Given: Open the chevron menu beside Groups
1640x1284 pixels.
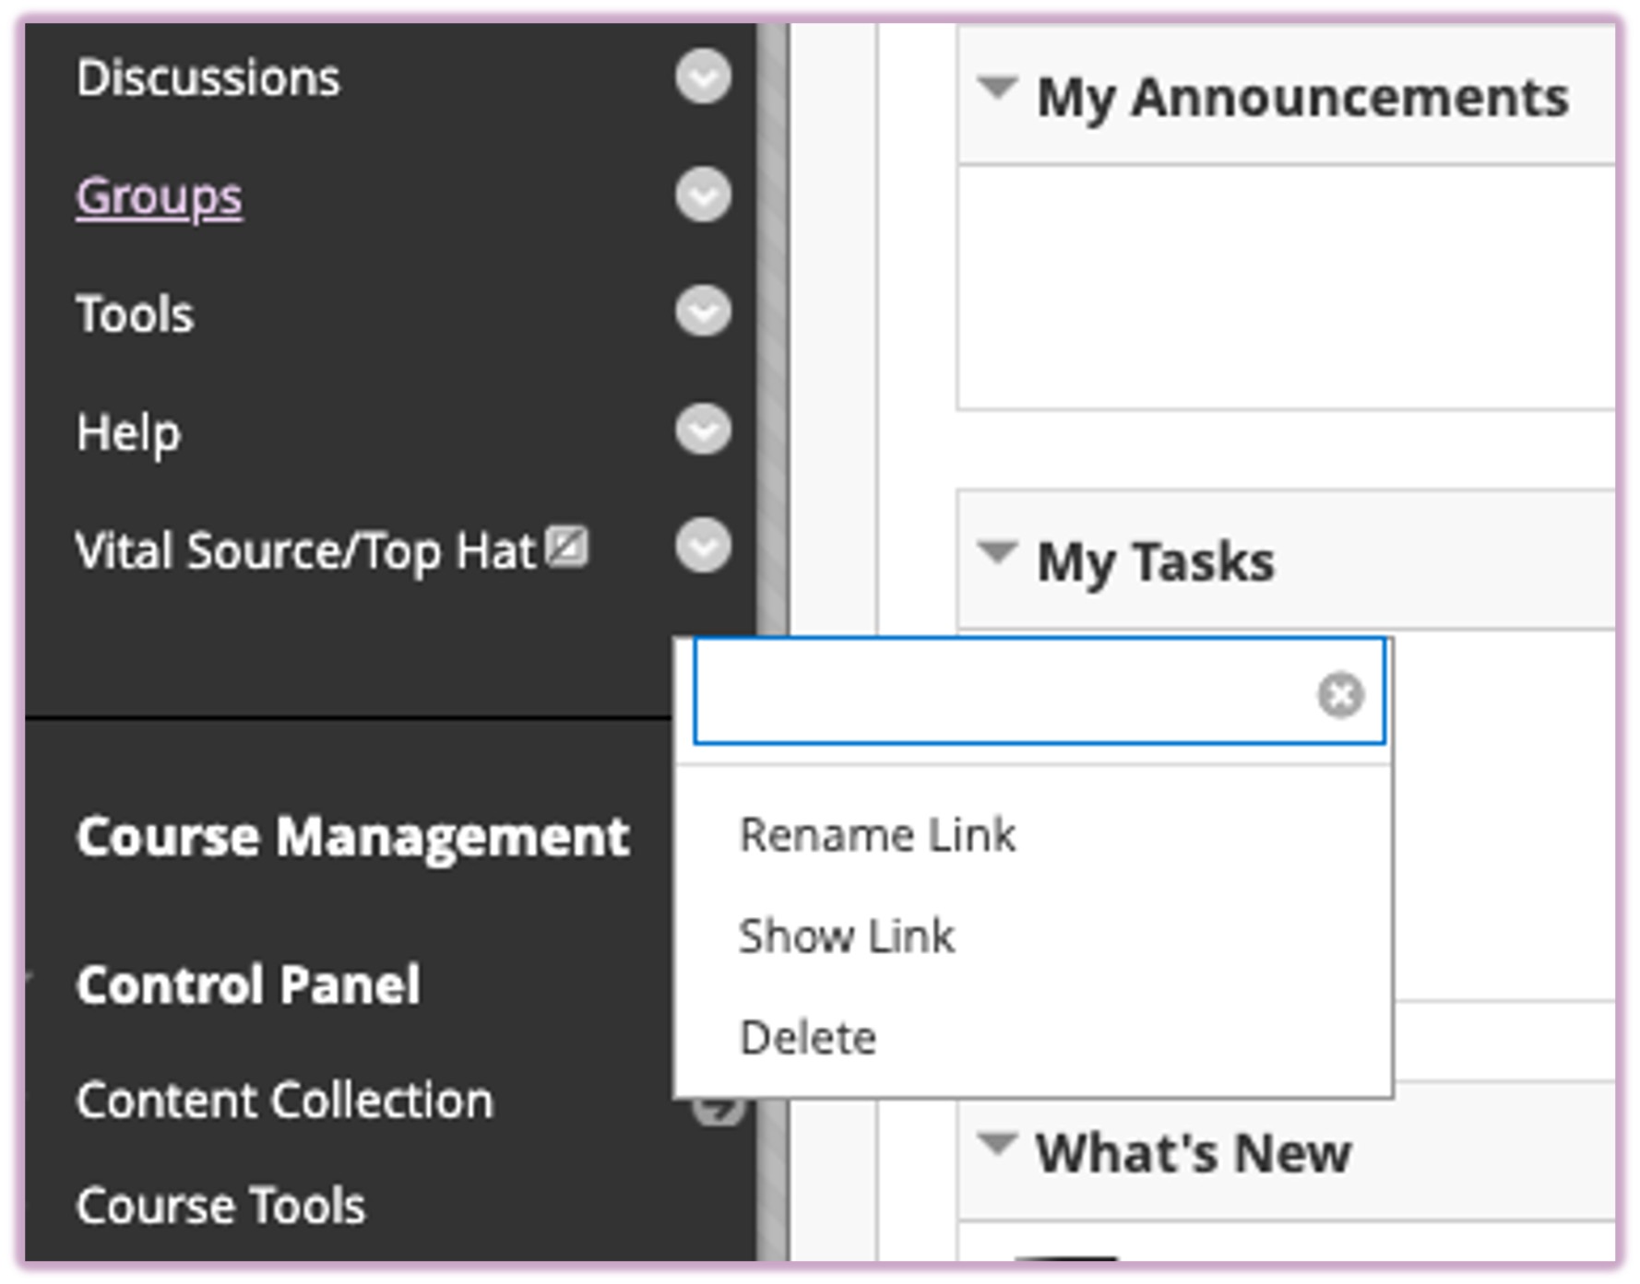Looking at the screenshot, I should pyautogui.click(x=701, y=194).
